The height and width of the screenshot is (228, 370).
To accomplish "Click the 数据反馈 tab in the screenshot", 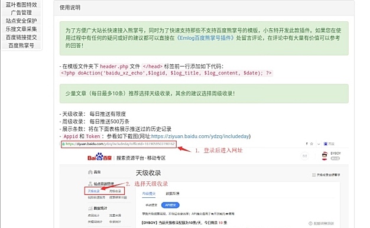I will tap(173, 194).
